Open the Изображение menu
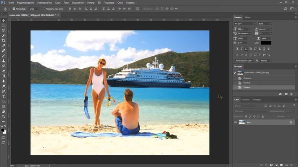The height and width of the screenshot is (167, 298). [45, 3]
